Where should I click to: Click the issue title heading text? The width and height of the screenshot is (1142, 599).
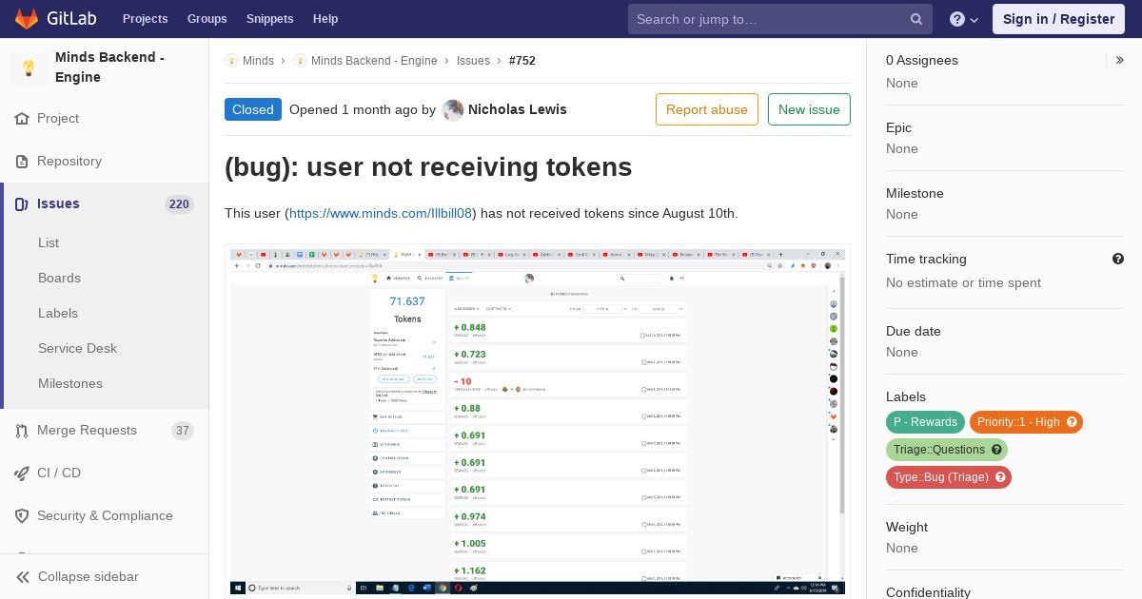click(428, 167)
